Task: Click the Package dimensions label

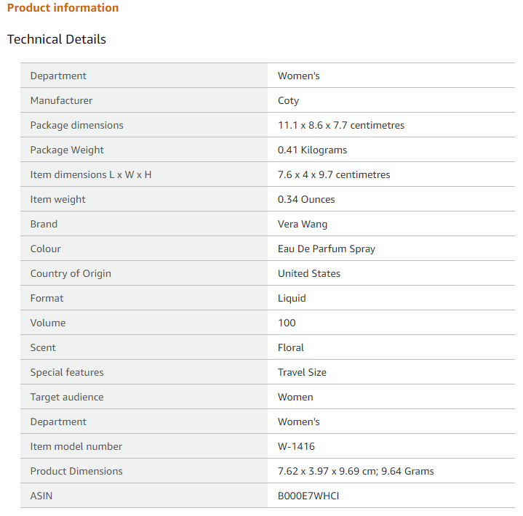Action: click(76, 125)
